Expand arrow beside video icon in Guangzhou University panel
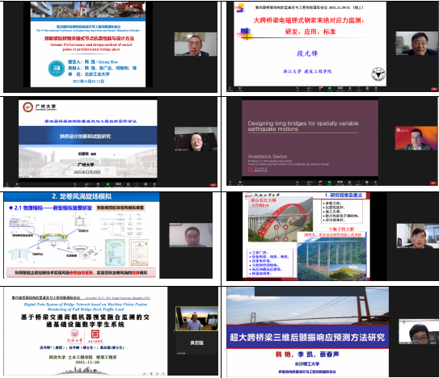The image size is (439, 378). pos(21,184)
